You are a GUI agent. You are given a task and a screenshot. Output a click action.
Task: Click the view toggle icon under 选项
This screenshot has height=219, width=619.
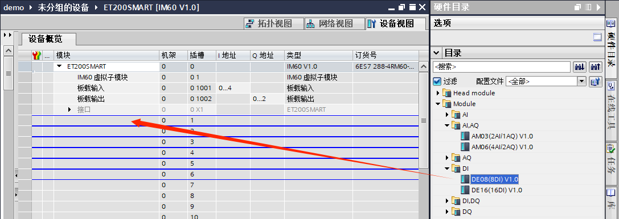[x=597, y=37]
